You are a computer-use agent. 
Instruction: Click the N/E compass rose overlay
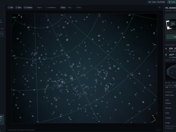(x=155, y=120)
